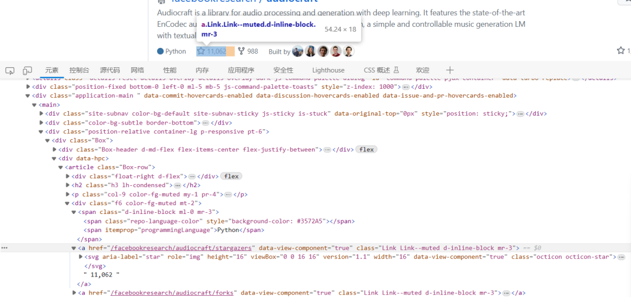Expand the color-bg-subtle border-bottom div node
Image resolution: width=631 pixels, height=297 pixels.
pyautogui.click(x=41, y=123)
